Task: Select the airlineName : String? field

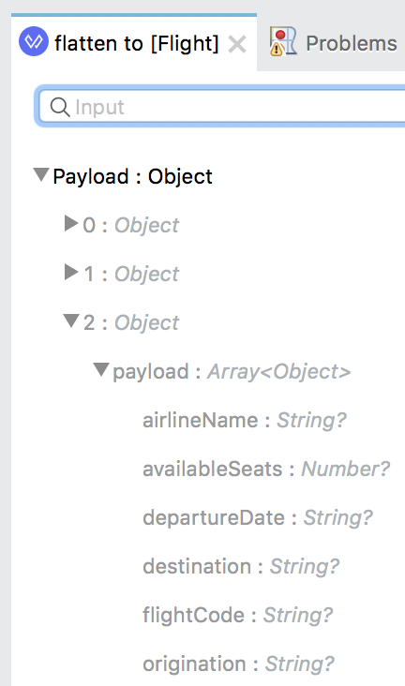Action: tap(245, 421)
